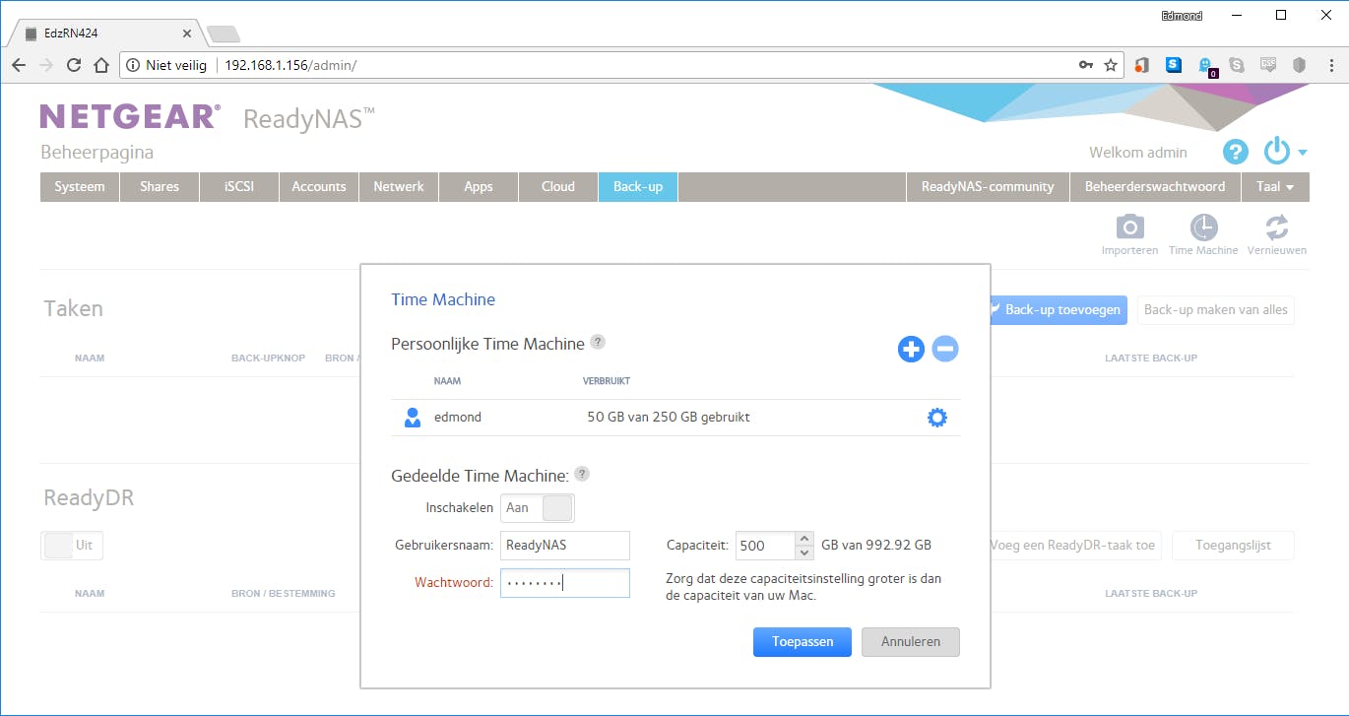Open the Netwerk tab
The image size is (1349, 716).
399,186
